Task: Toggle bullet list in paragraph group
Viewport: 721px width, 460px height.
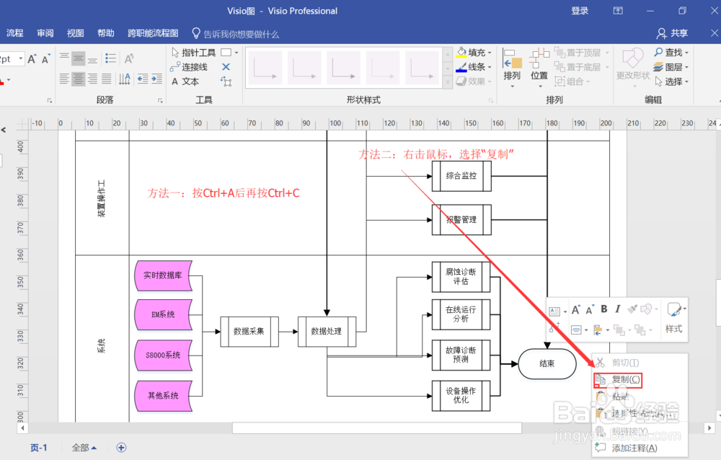Action: [110, 58]
